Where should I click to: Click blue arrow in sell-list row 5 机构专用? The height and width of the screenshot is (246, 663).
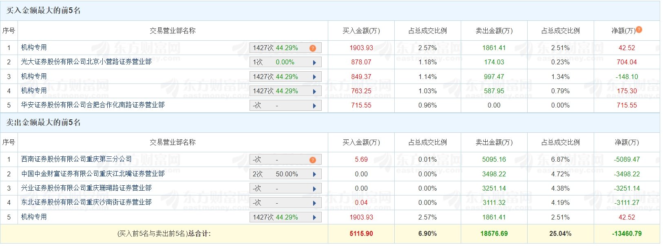(314, 217)
